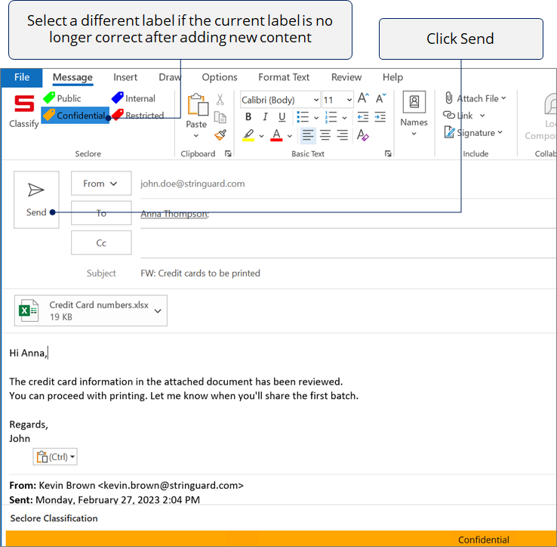
Task: Click the Decrease Indent icon
Action: point(362,117)
